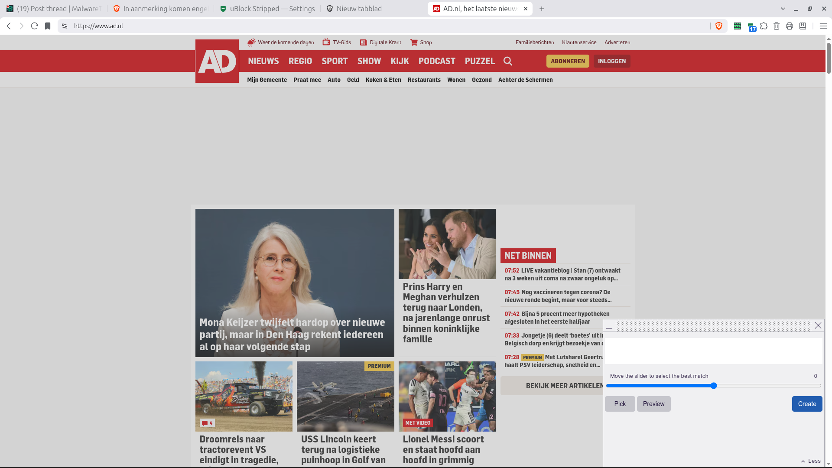Image resolution: width=832 pixels, height=468 pixels.
Task: Open the Extensions puzzle-piece menu
Action: (x=764, y=26)
